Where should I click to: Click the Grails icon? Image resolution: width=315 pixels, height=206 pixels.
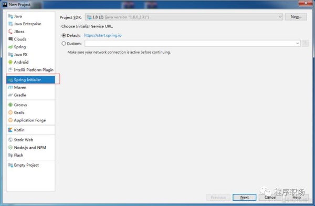10,112
